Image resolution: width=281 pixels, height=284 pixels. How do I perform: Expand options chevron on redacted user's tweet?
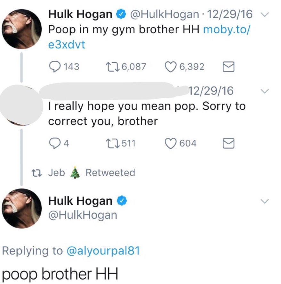pyautogui.click(x=264, y=91)
